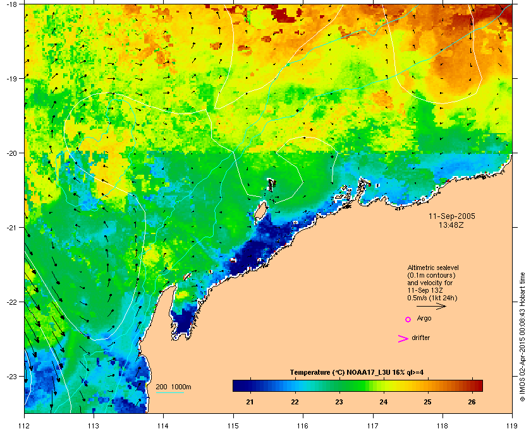Click the colorbar tick label 24
The height and width of the screenshot is (429, 531).
[383, 402]
